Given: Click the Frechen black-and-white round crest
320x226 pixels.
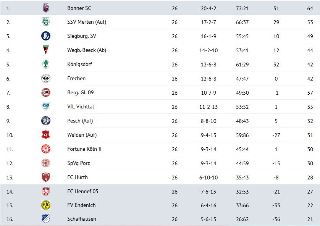Looking at the screenshot, I should click(46, 78).
